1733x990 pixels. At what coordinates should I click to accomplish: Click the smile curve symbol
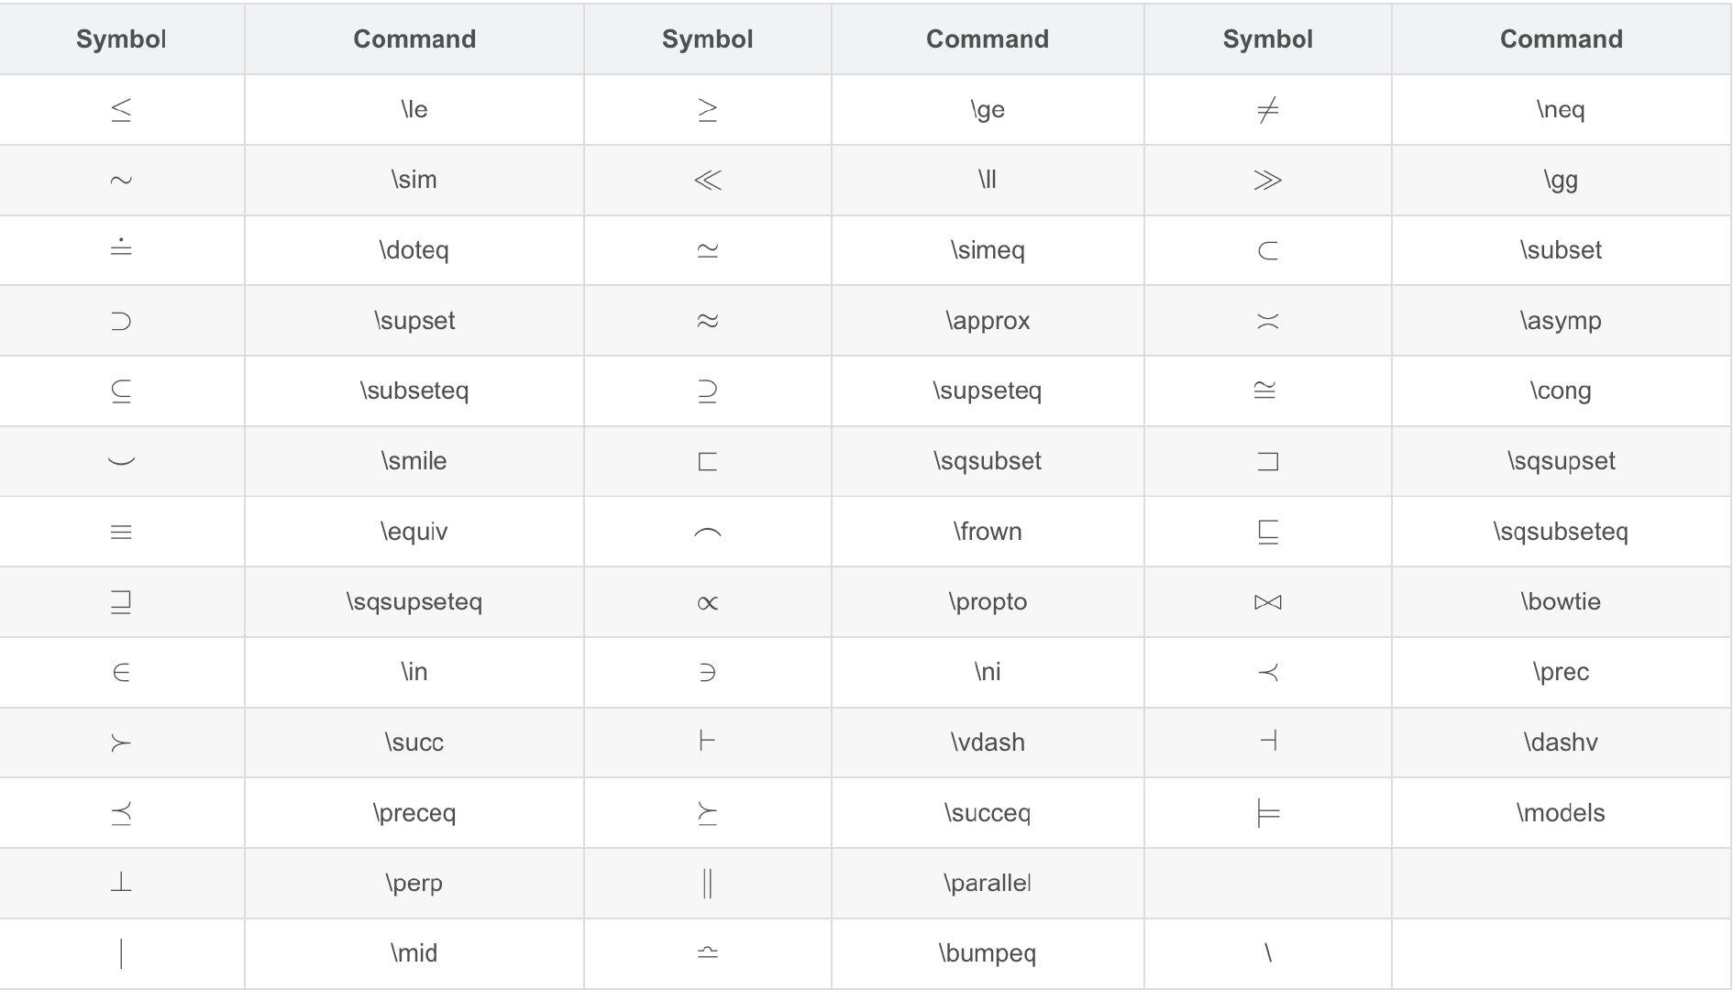pyautogui.click(x=121, y=461)
